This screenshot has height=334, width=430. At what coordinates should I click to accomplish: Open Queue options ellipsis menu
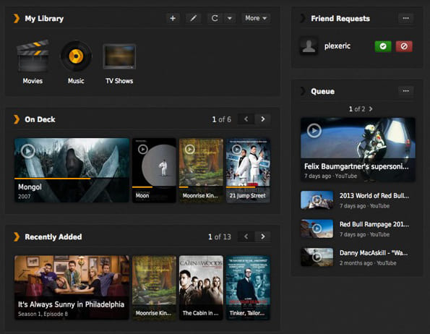pyautogui.click(x=406, y=91)
